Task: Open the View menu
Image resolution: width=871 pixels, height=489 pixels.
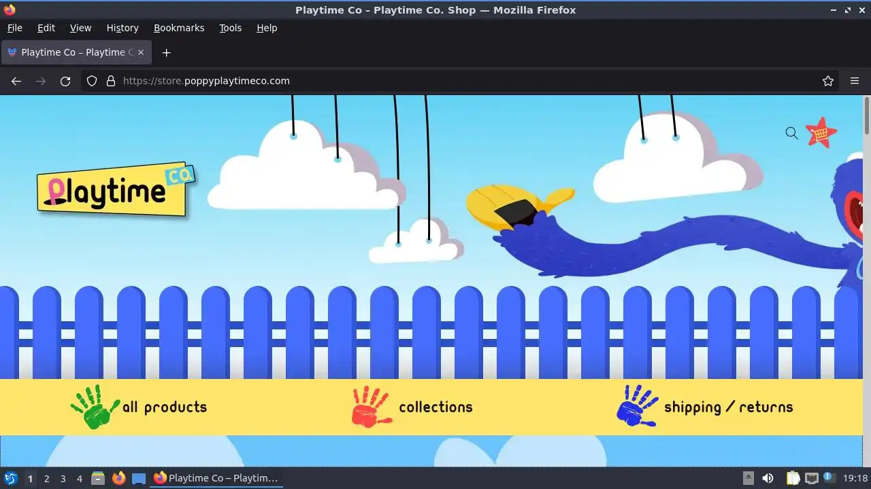Action: (x=80, y=28)
